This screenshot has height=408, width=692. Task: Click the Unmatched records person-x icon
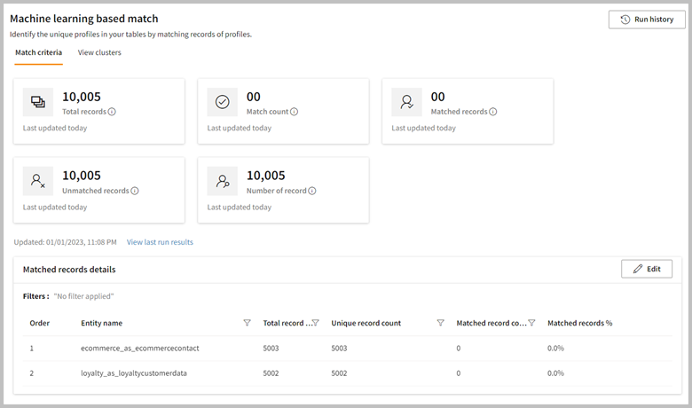coord(38,181)
